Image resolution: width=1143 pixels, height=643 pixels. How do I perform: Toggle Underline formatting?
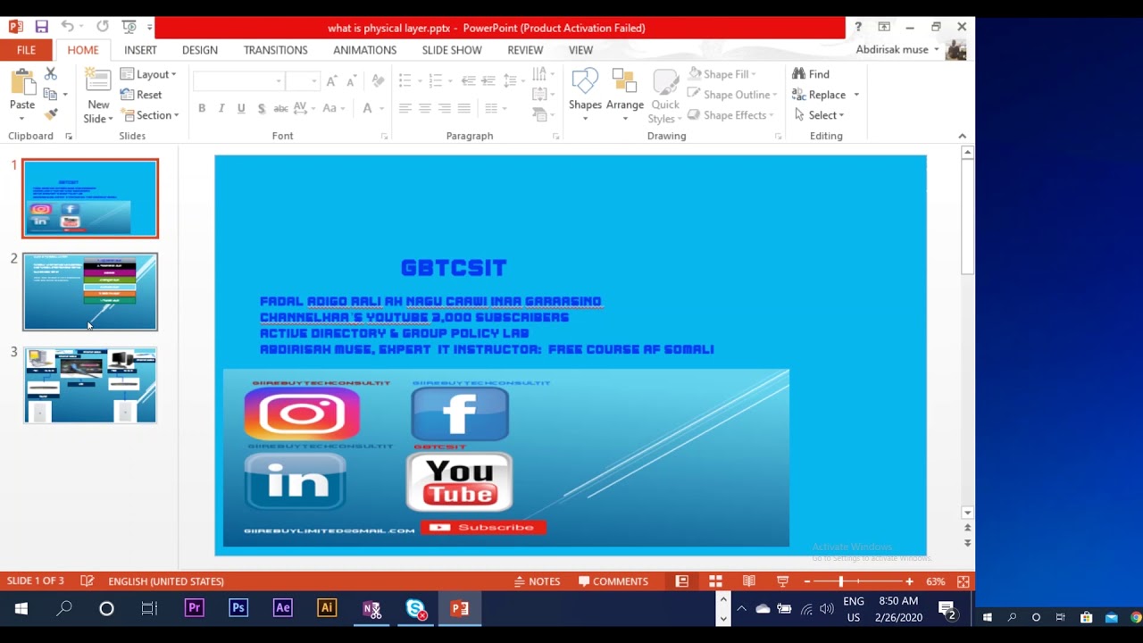[x=241, y=108]
